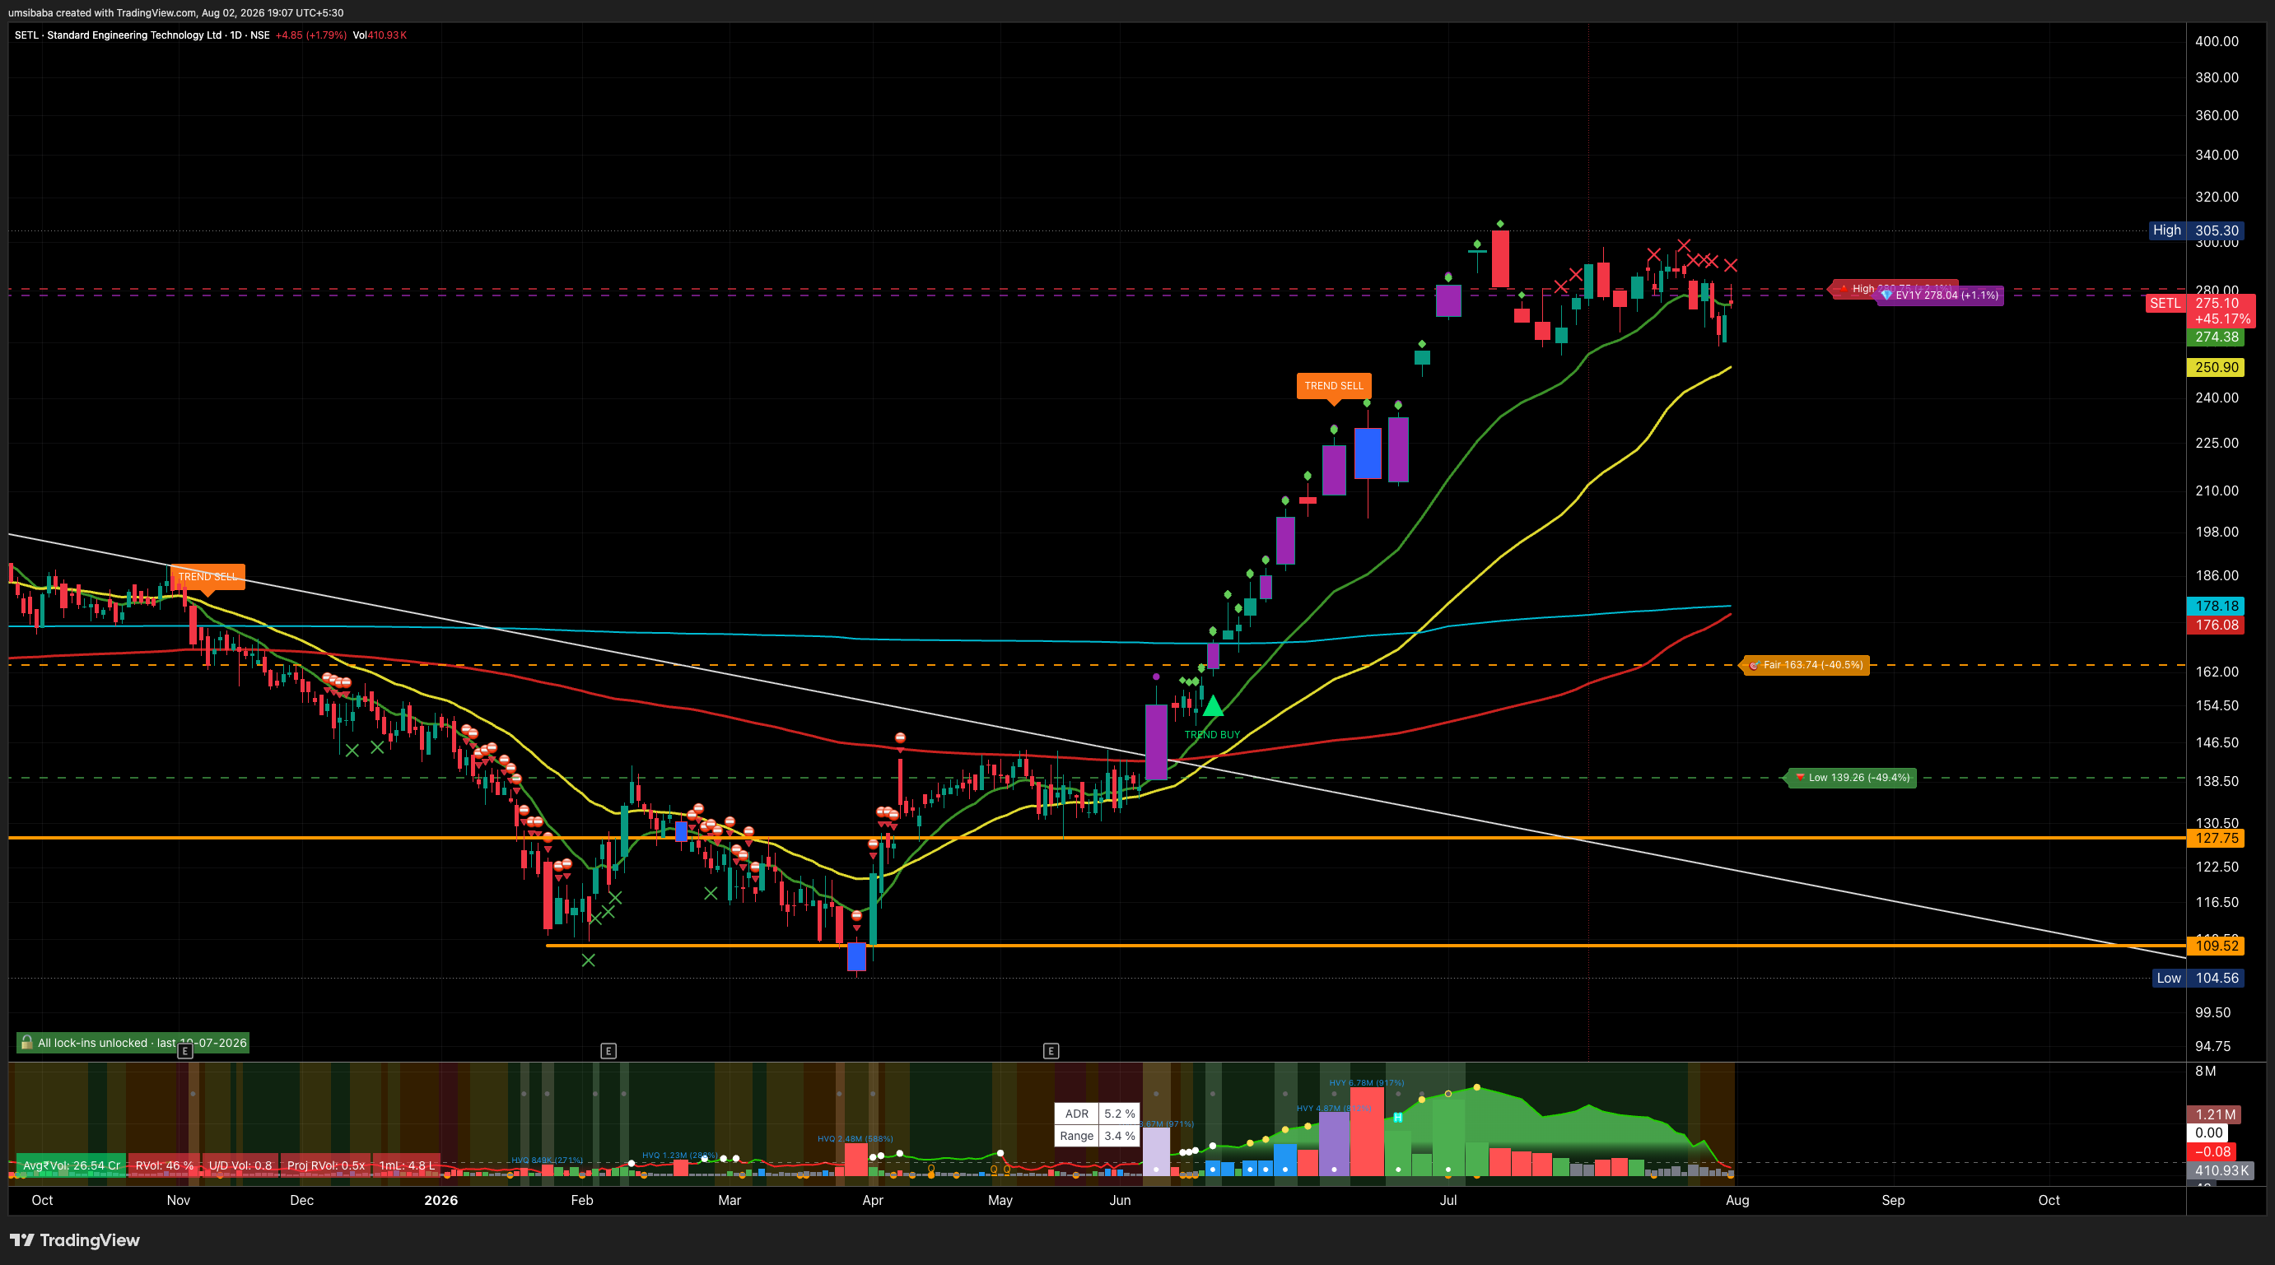Click the red arrow icon in the Low 139.26 label
This screenshot has width=2275, height=1265.
pyautogui.click(x=1800, y=778)
